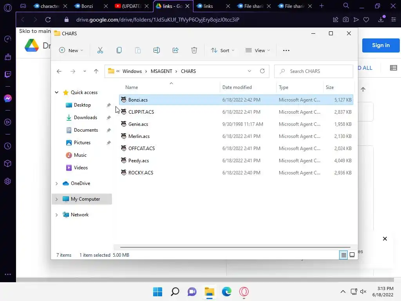Screen dimensions: 401x301
Task: Switch to the (UPDATE YouTube browser tab
Action: tap(132, 6)
